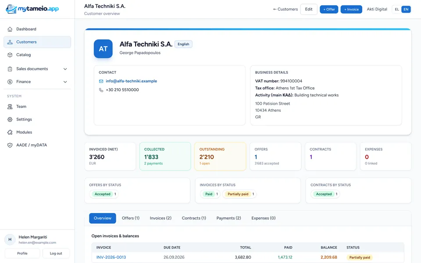Switch language to EL

click(397, 9)
